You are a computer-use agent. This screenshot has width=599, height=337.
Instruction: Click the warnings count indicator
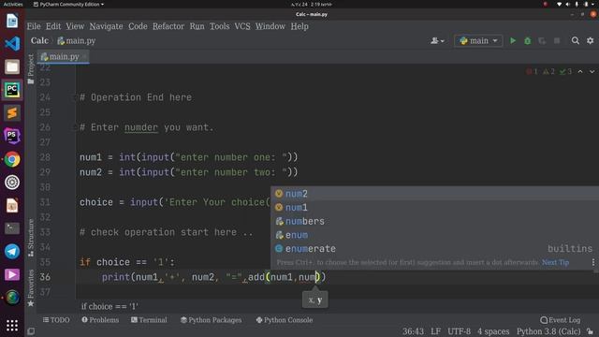click(x=548, y=71)
